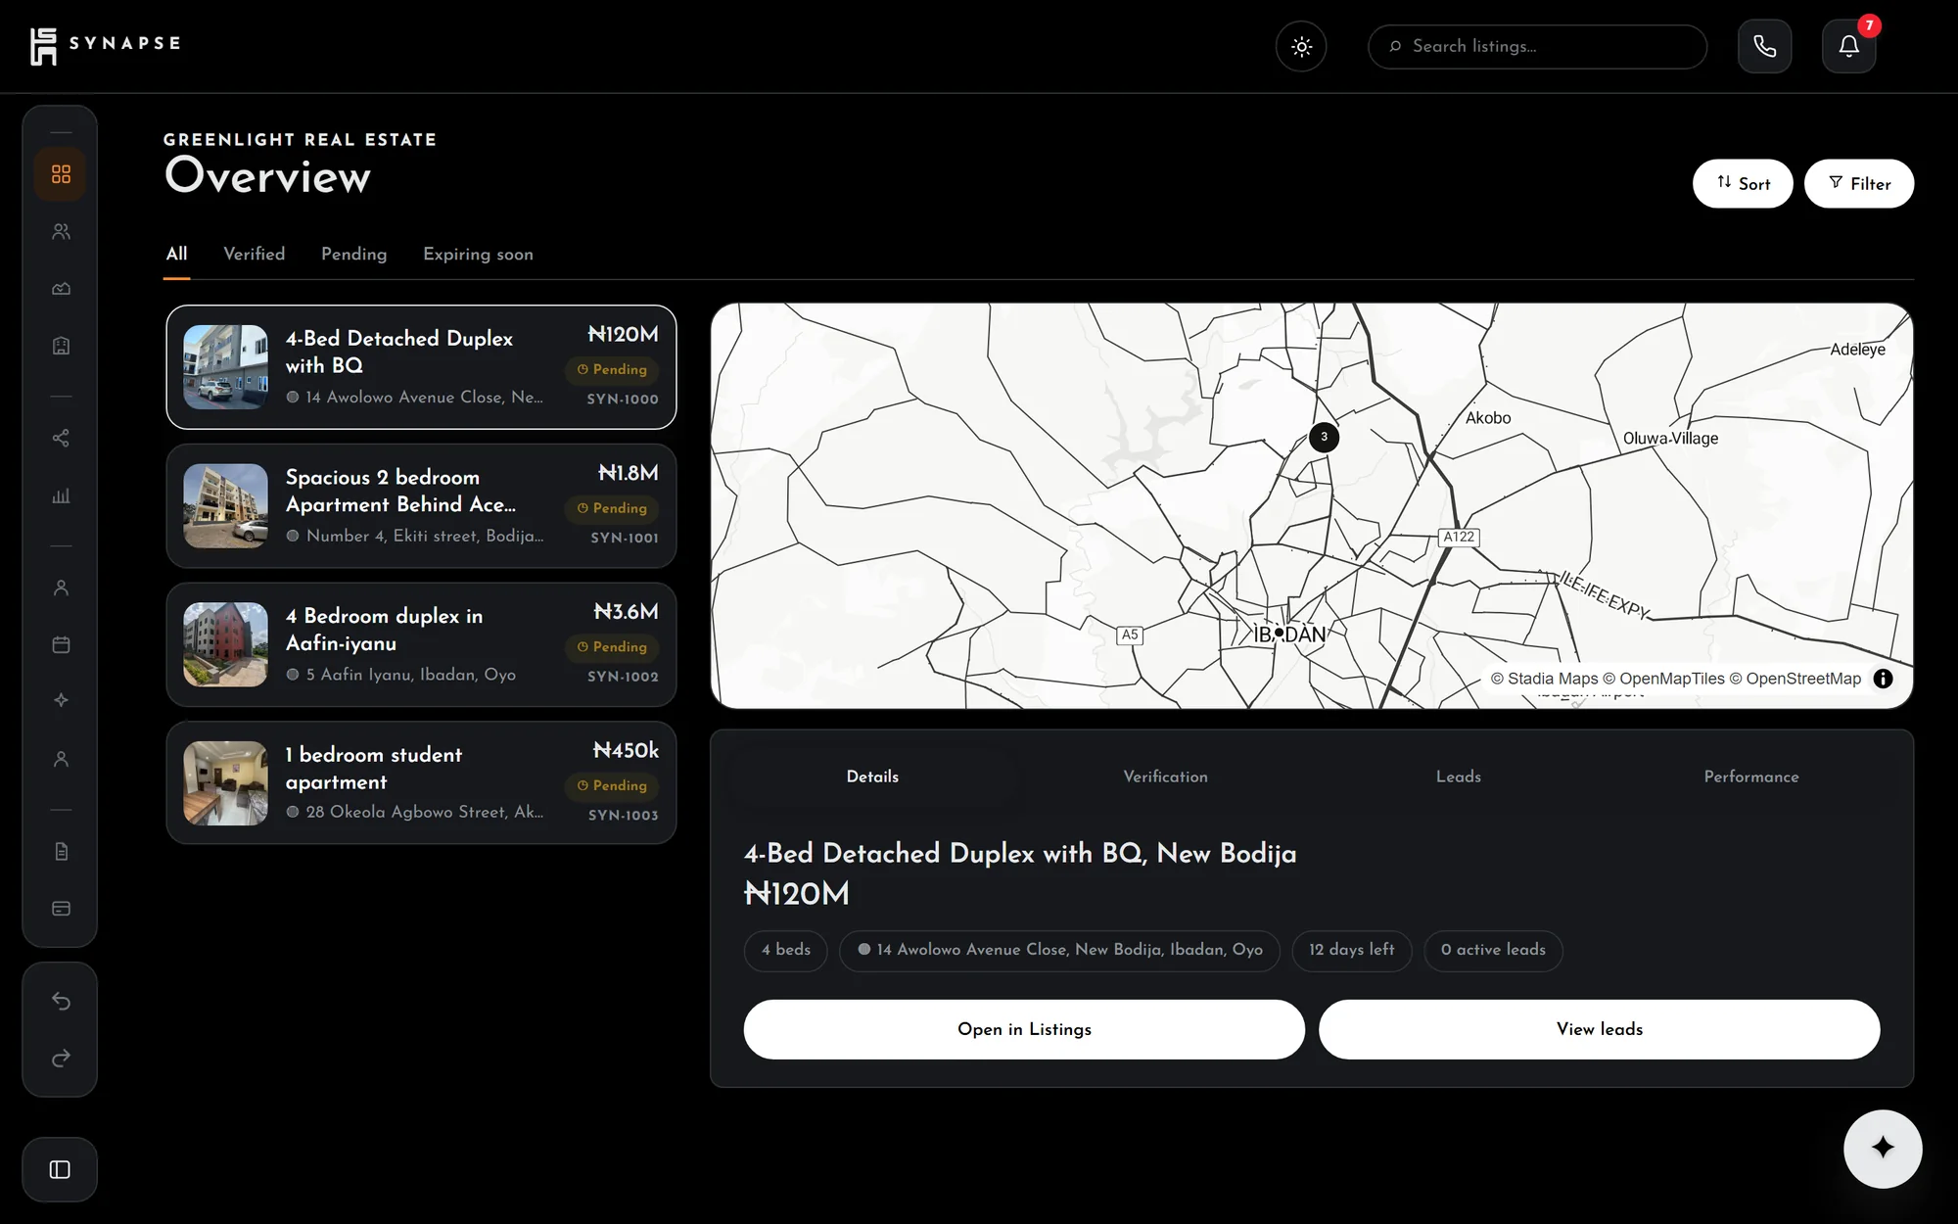Screen dimensions: 1958x1224
Task: Toggle the sidebar panel collapse button
Action: [x=60, y=1169]
